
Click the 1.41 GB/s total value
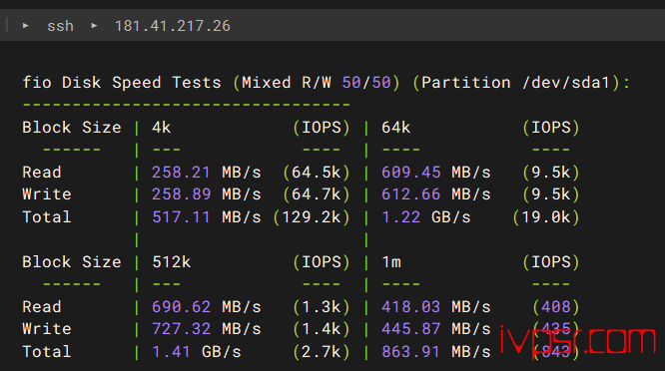pos(197,352)
